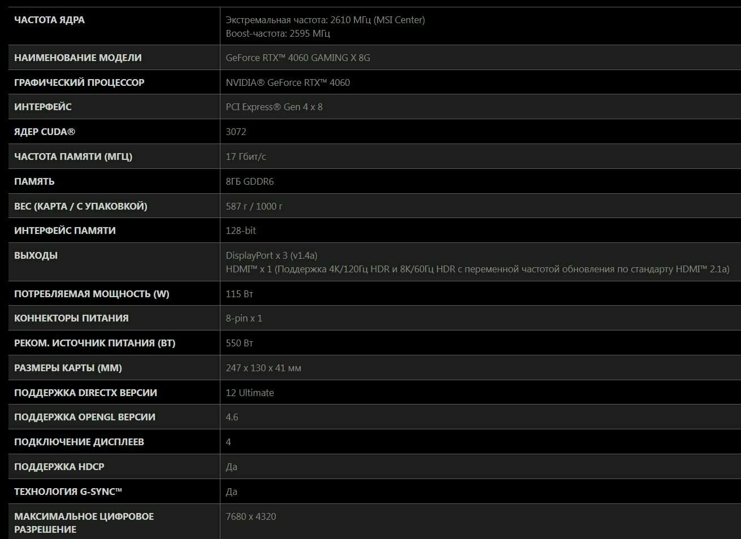The image size is (741, 539).
Task: Click the ЧАСТОТА ЯДРА label cell
Action: coord(114,26)
